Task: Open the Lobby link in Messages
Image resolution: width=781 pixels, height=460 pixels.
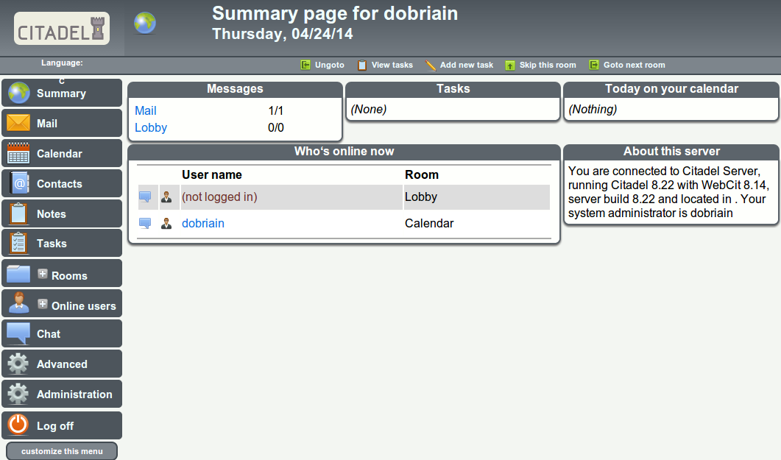Action: tap(151, 127)
